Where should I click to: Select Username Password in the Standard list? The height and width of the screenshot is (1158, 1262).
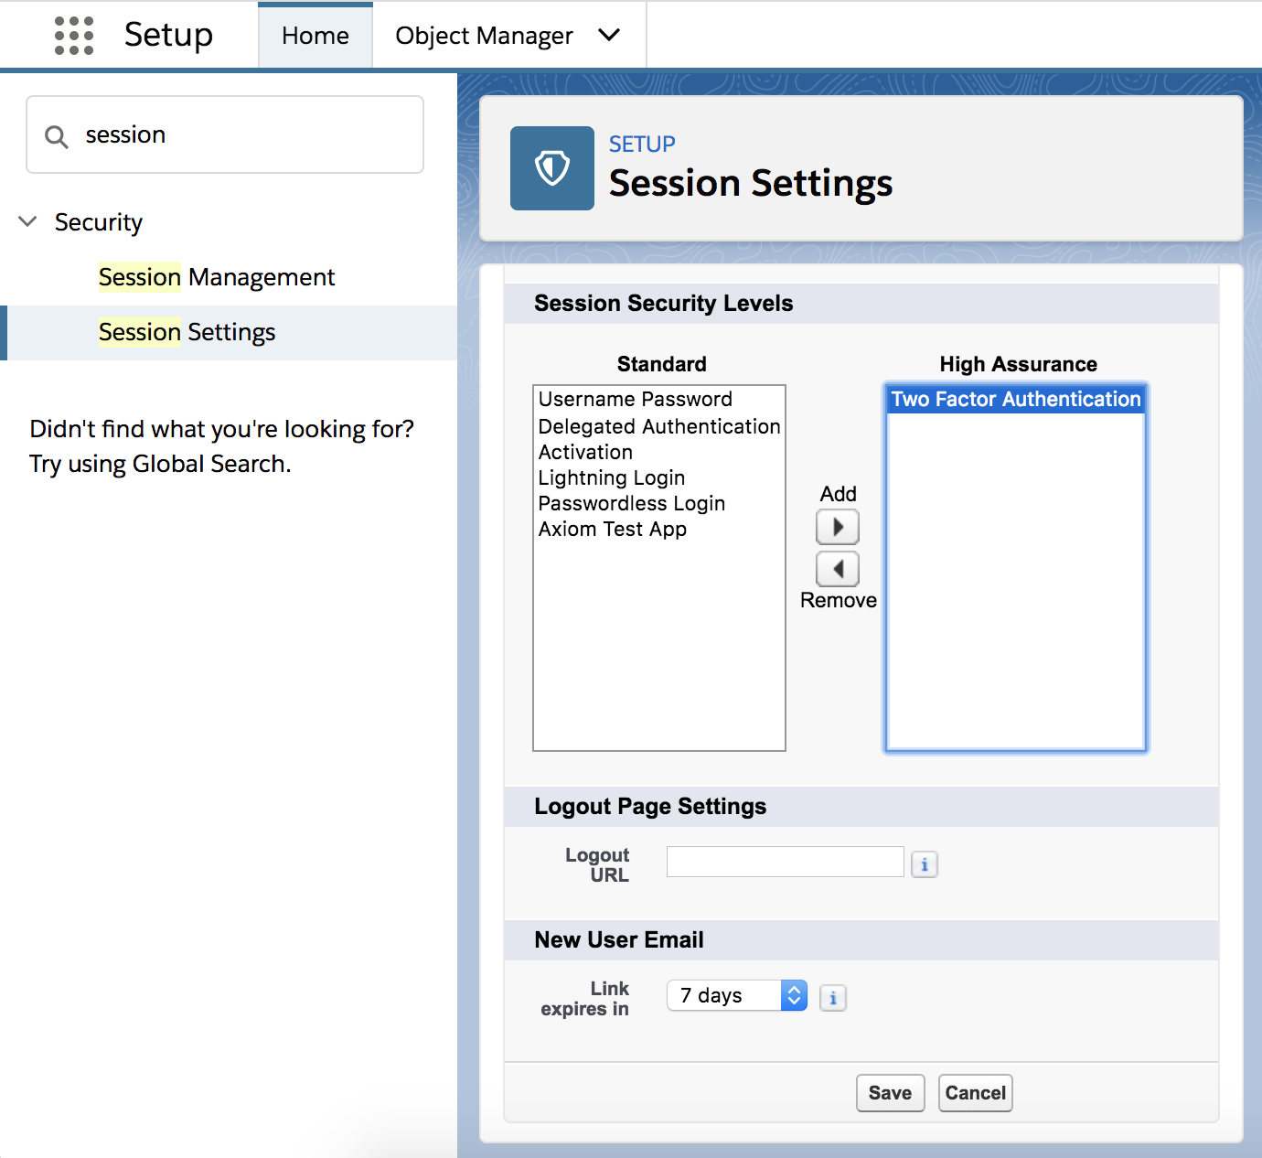point(635,399)
